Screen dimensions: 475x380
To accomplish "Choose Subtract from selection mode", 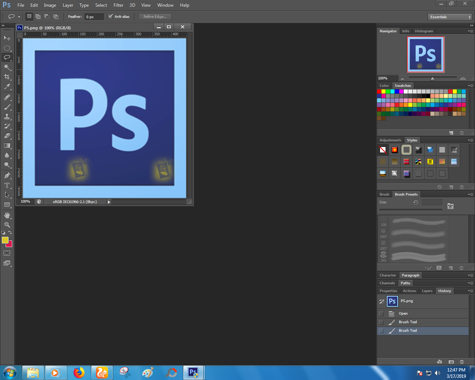I will (x=47, y=16).
